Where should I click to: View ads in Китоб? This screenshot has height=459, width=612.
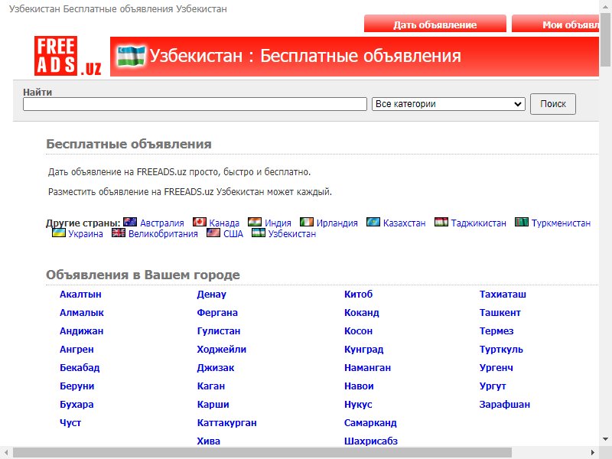click(358, 295)
